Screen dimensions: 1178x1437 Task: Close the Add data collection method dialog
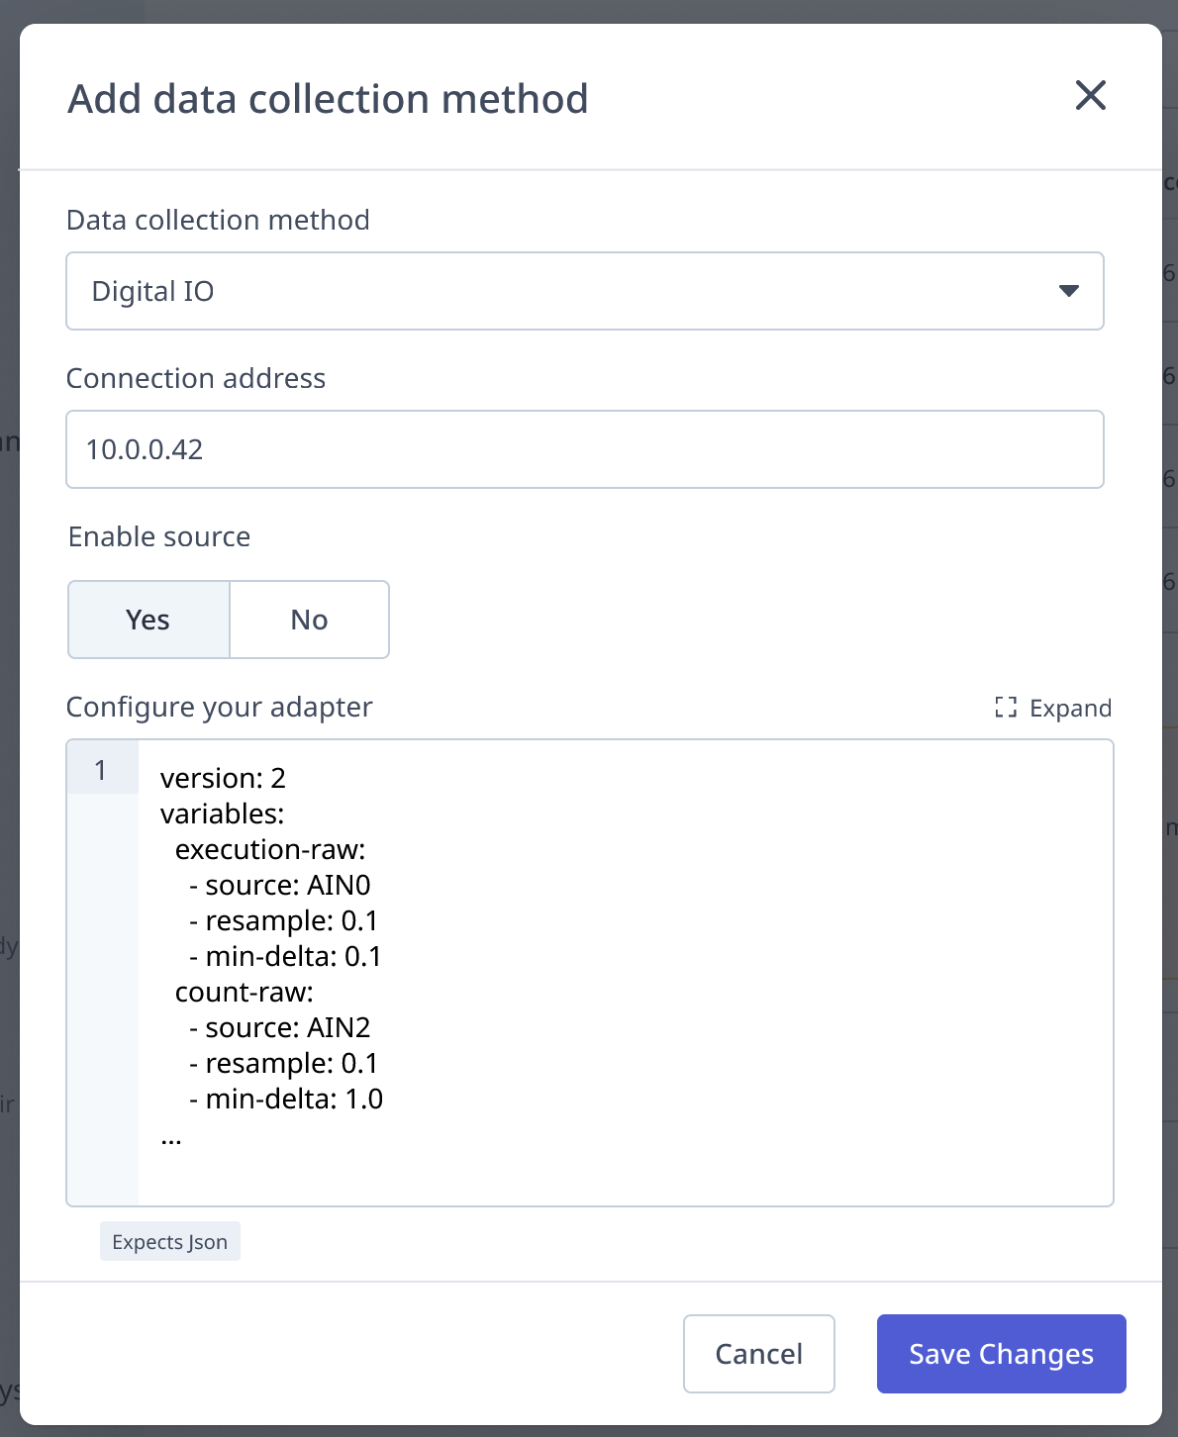coord(1089,96)
